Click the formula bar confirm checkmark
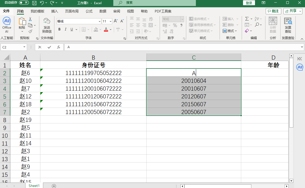This screenshot has height=188, width=305. point(49,47)
